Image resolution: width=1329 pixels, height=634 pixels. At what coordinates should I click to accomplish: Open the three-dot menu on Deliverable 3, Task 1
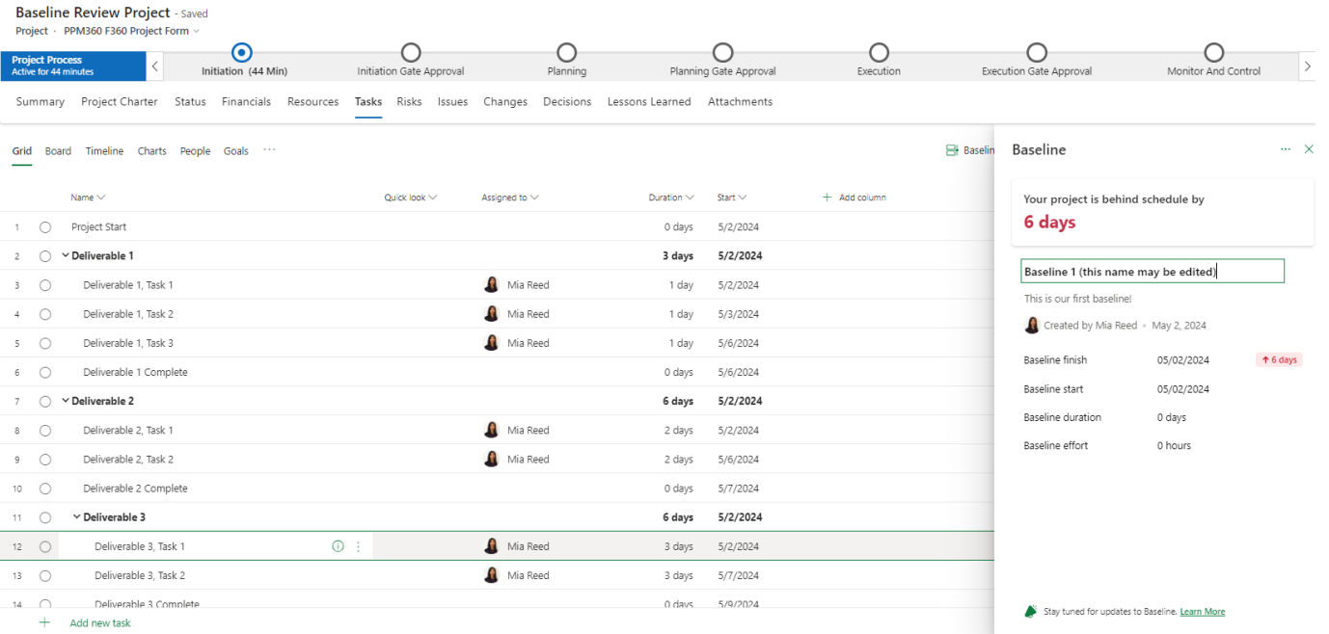coord(358,545)
